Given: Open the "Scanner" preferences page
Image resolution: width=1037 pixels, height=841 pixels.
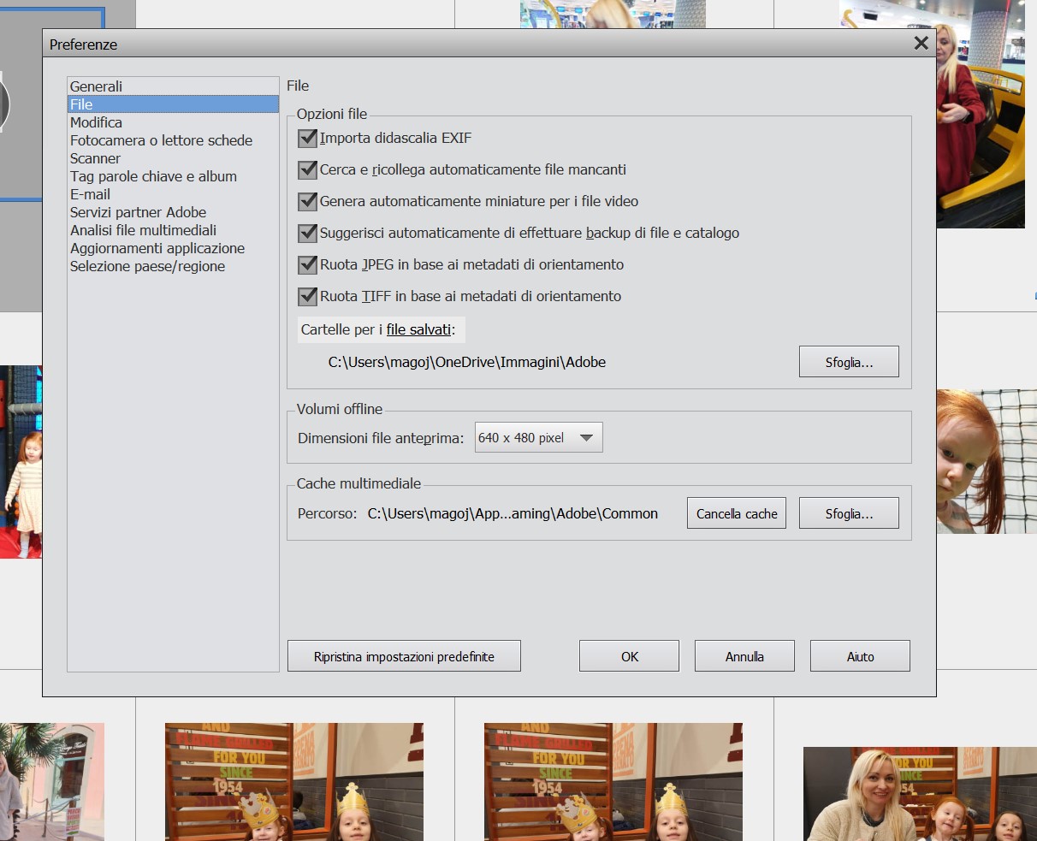Looking at the screenshot, I should coord(95,158).
